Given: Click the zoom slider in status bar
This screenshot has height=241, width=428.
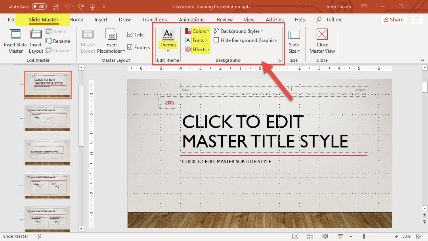Looking at the screenshot, I should pyautogui.click(x=364, y=236).
